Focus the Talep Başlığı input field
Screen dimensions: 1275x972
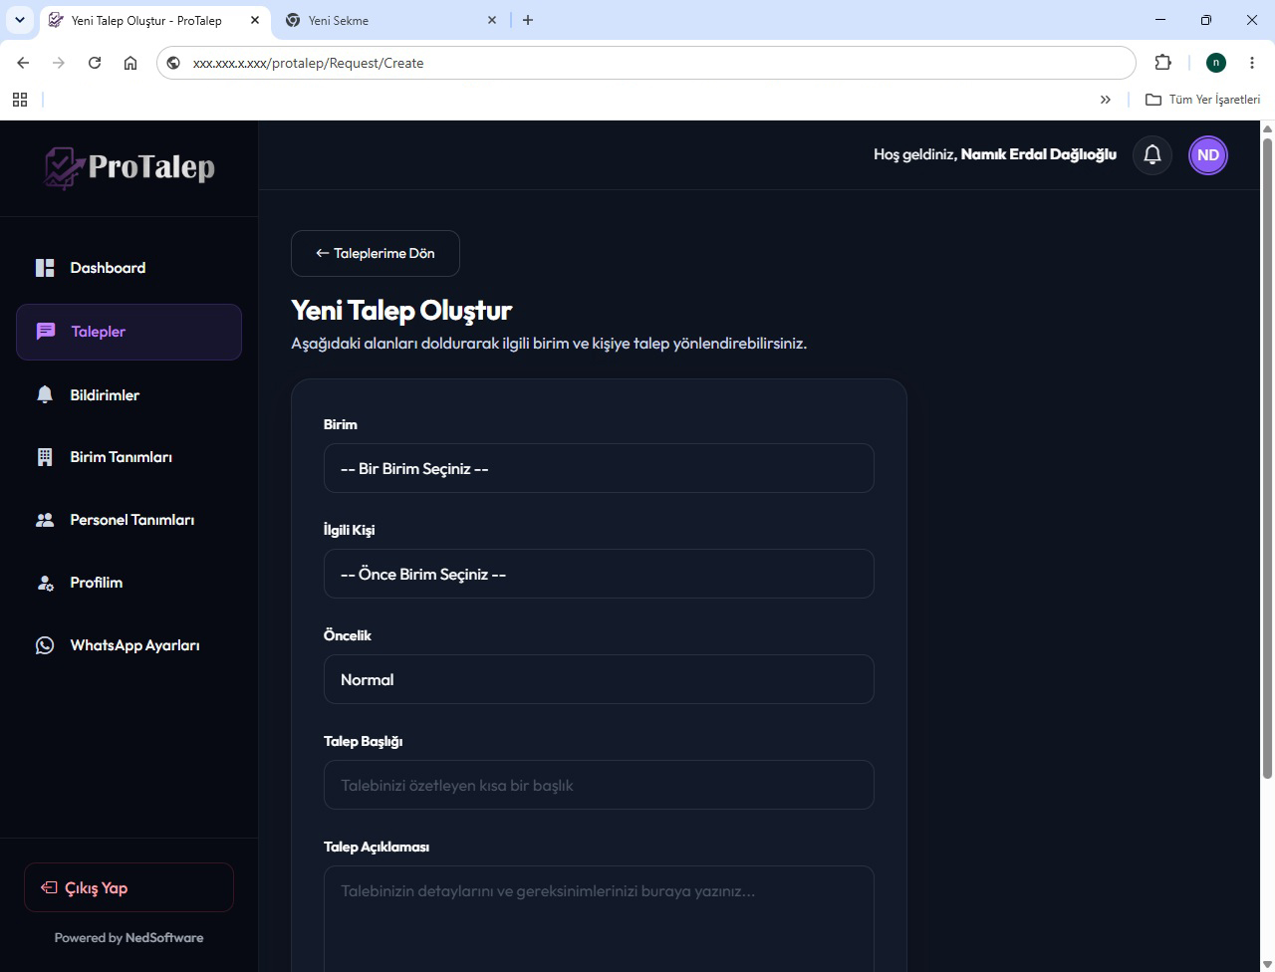click(599, 785)
